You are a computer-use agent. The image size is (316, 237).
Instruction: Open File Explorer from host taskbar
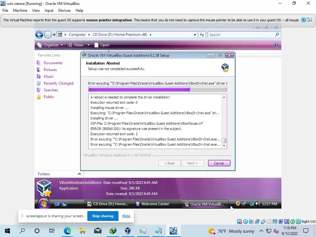[x=82, y=231]
